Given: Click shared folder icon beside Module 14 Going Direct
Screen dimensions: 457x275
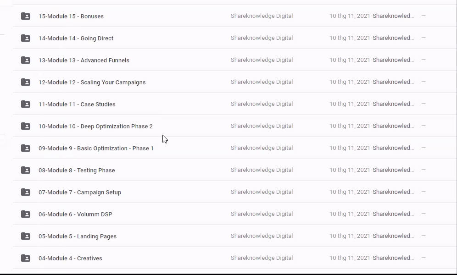Looking at the screenshot, I should [x=26, y=38].
